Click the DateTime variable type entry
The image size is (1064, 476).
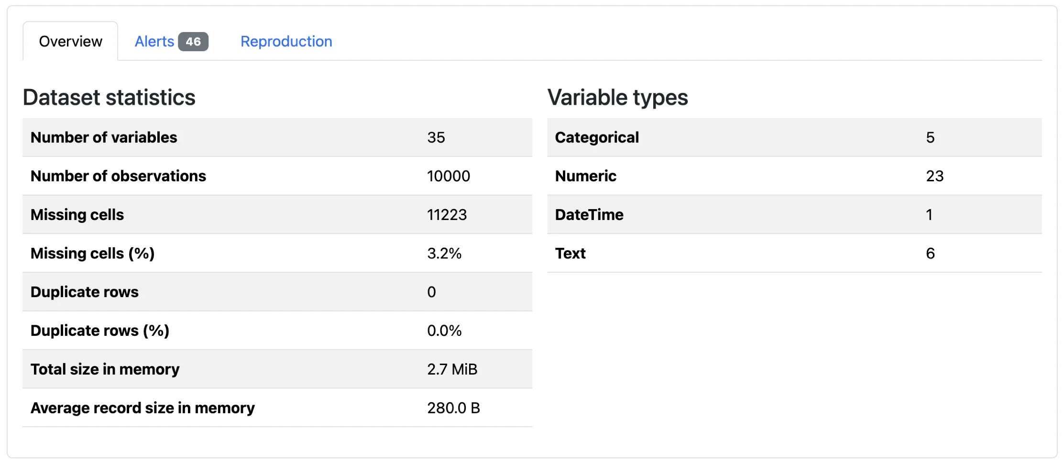click(x=794, y=215)
